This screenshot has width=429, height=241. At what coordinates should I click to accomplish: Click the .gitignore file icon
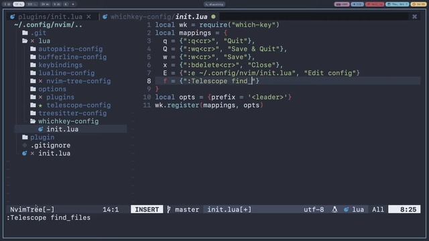25,145
